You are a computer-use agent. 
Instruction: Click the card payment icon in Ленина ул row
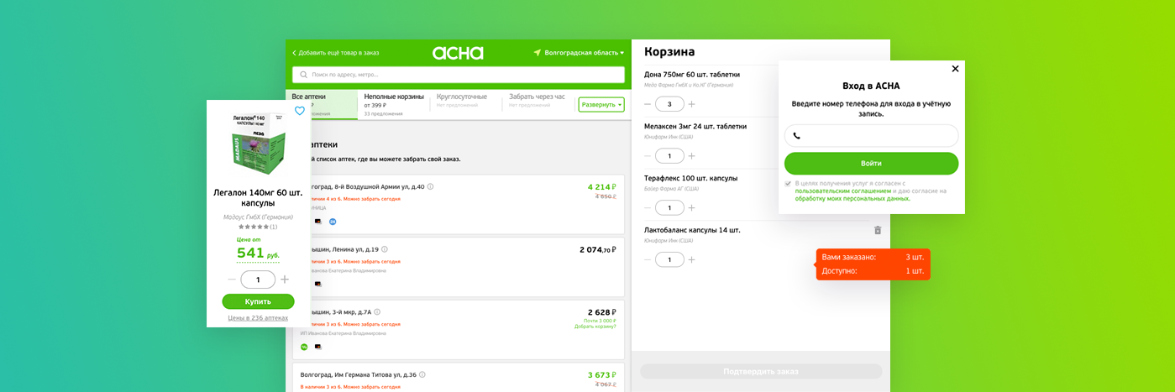tap(318, 284)
